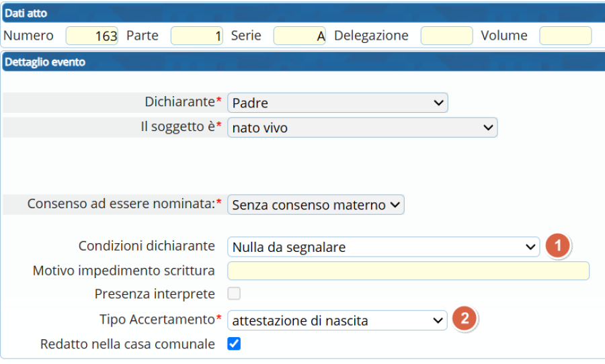Open the Tipo Accertamento dropdown
The width and height of the screenshot is (605, 364).
(x=337, y=320)
